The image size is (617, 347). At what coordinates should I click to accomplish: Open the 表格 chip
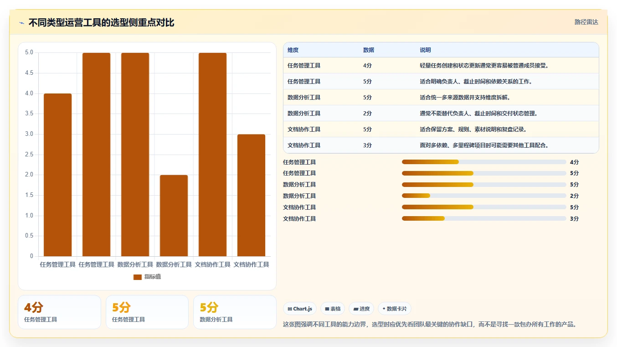click(333, 309)
